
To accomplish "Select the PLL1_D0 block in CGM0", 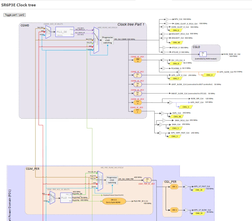I will pos(65,32).
